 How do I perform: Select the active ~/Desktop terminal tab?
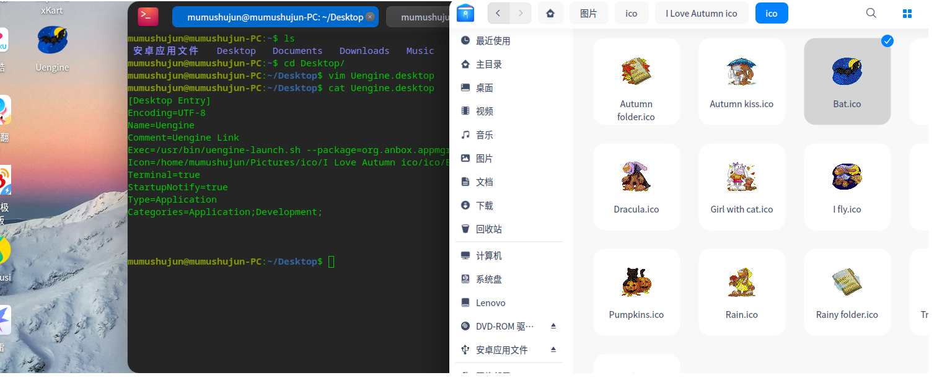pos(275,17)
